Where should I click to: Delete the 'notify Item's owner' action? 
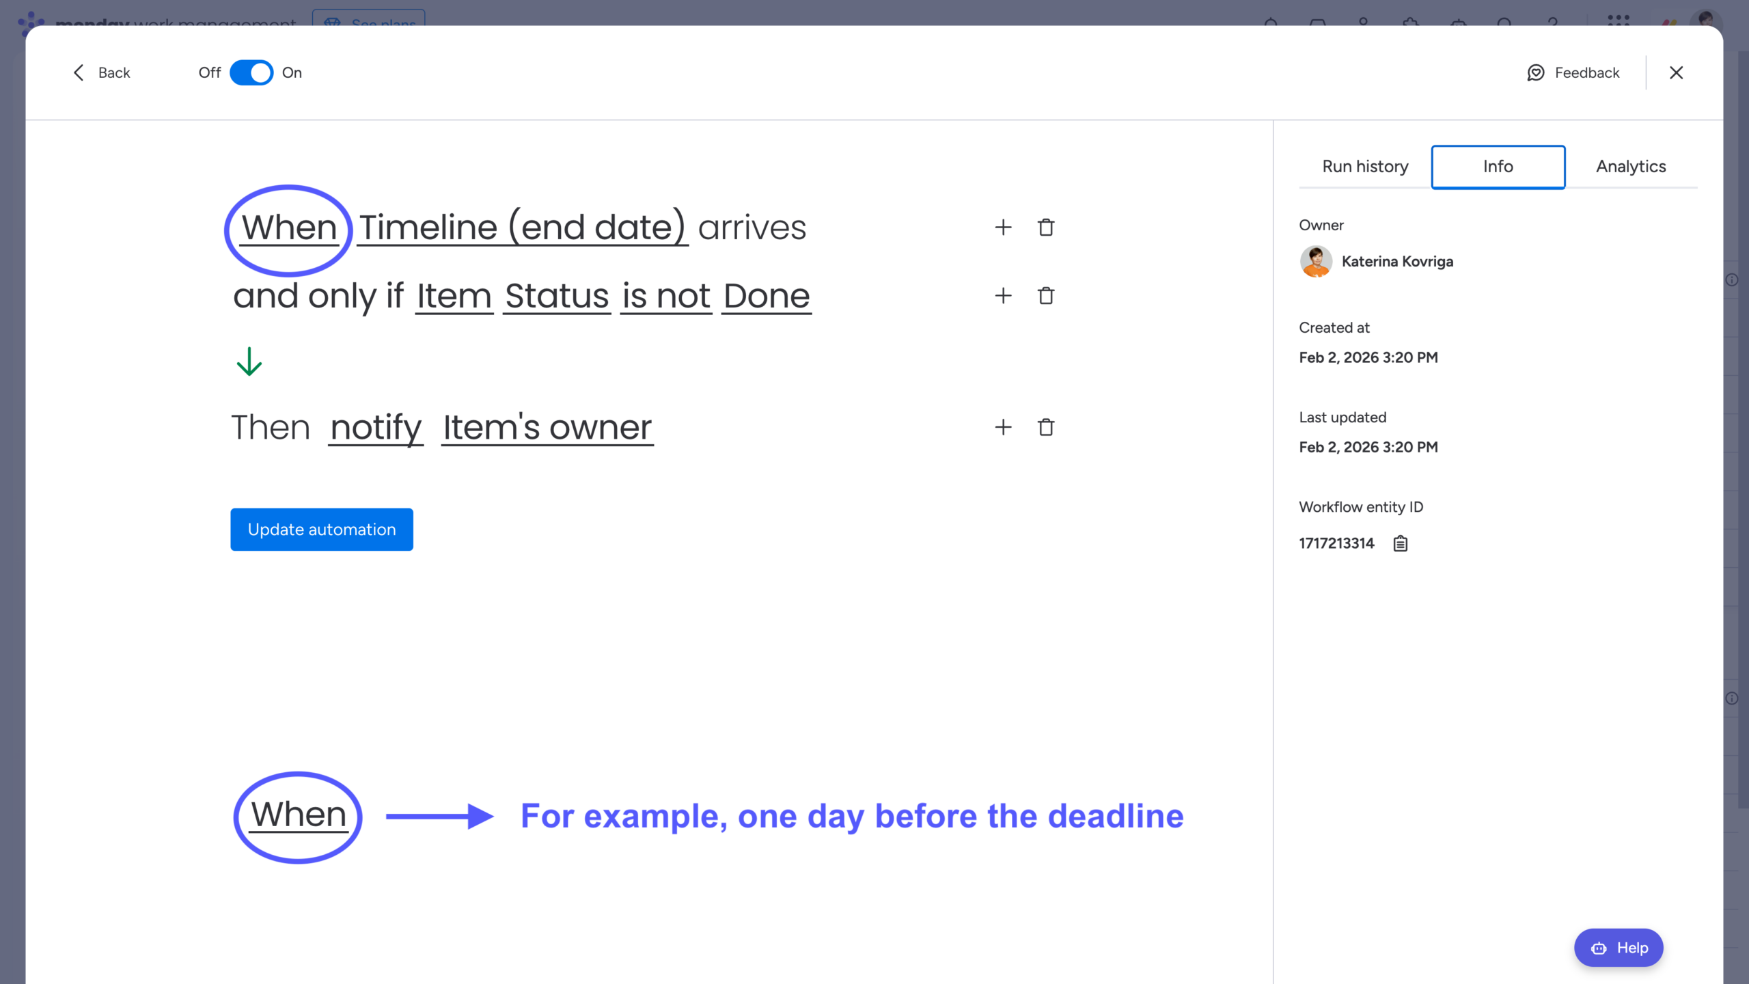[x=1045, y=427]
